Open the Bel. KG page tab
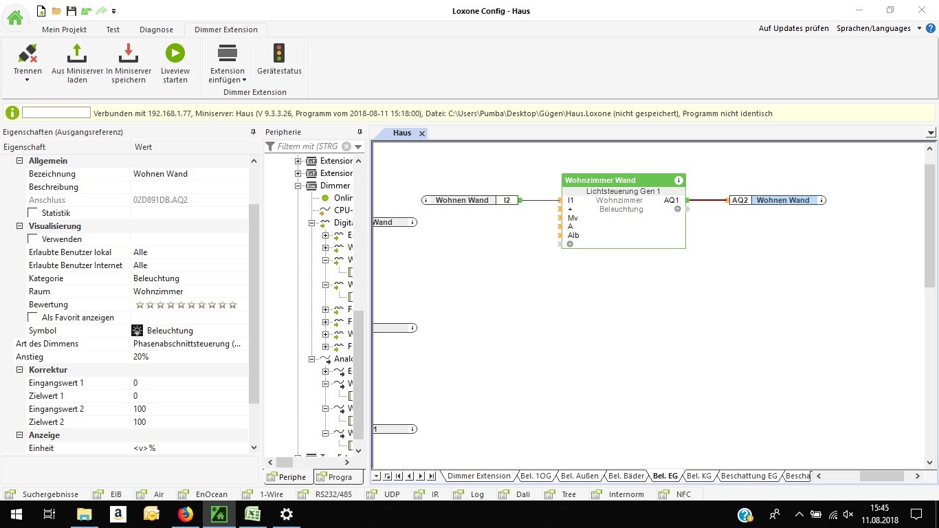 (698, 476)
